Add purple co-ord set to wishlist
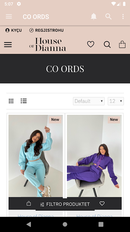Screen dimensions: 130x232 tap(102, 204)
